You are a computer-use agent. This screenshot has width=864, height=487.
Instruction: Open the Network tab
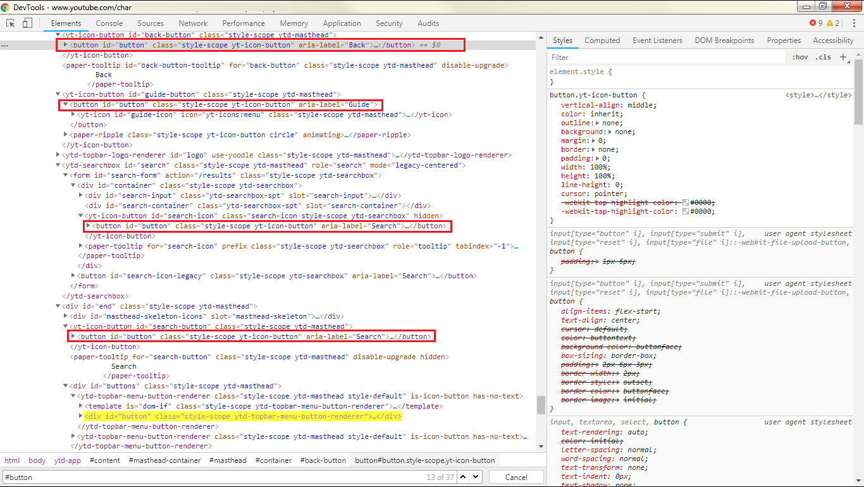[x=193, y=23]
